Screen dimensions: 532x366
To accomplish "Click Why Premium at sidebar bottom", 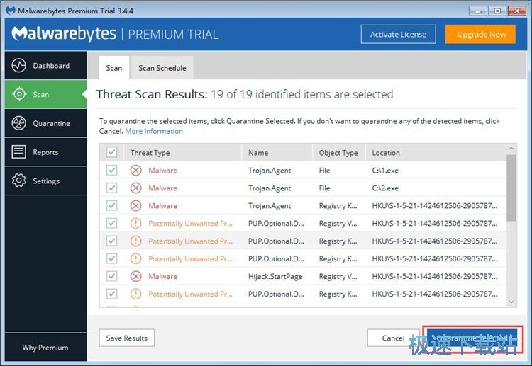I will point(45,348).
